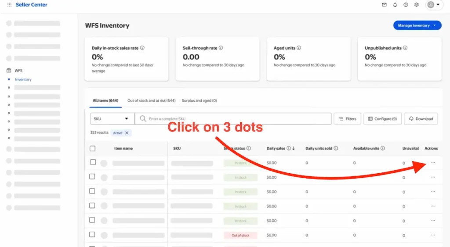
Task: Open the notifications bell
Action: 395,4
